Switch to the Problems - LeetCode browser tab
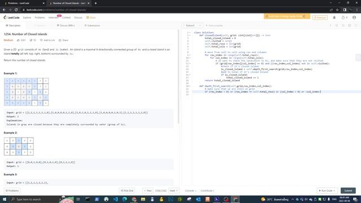 [24, 3]
